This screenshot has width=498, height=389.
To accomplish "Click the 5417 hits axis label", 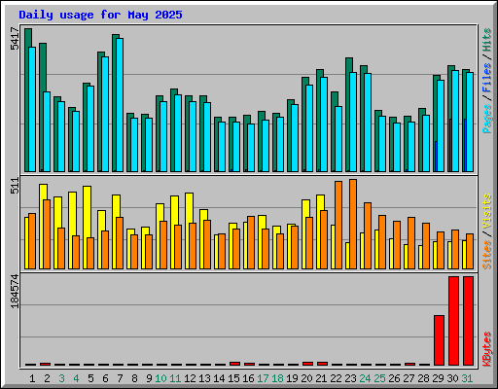I will (x=15, y=38).
